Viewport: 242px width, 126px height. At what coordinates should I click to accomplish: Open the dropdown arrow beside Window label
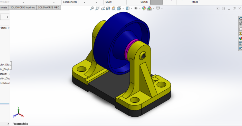[23, 2]
